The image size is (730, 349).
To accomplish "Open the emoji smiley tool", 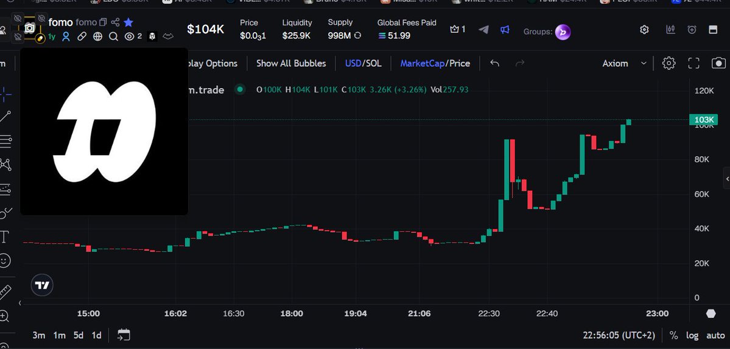I will click(x=5, y=261).
